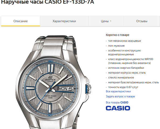Click the материал корпуса: нерж. сталь line
160x129 pixels.
click(127, 73)
